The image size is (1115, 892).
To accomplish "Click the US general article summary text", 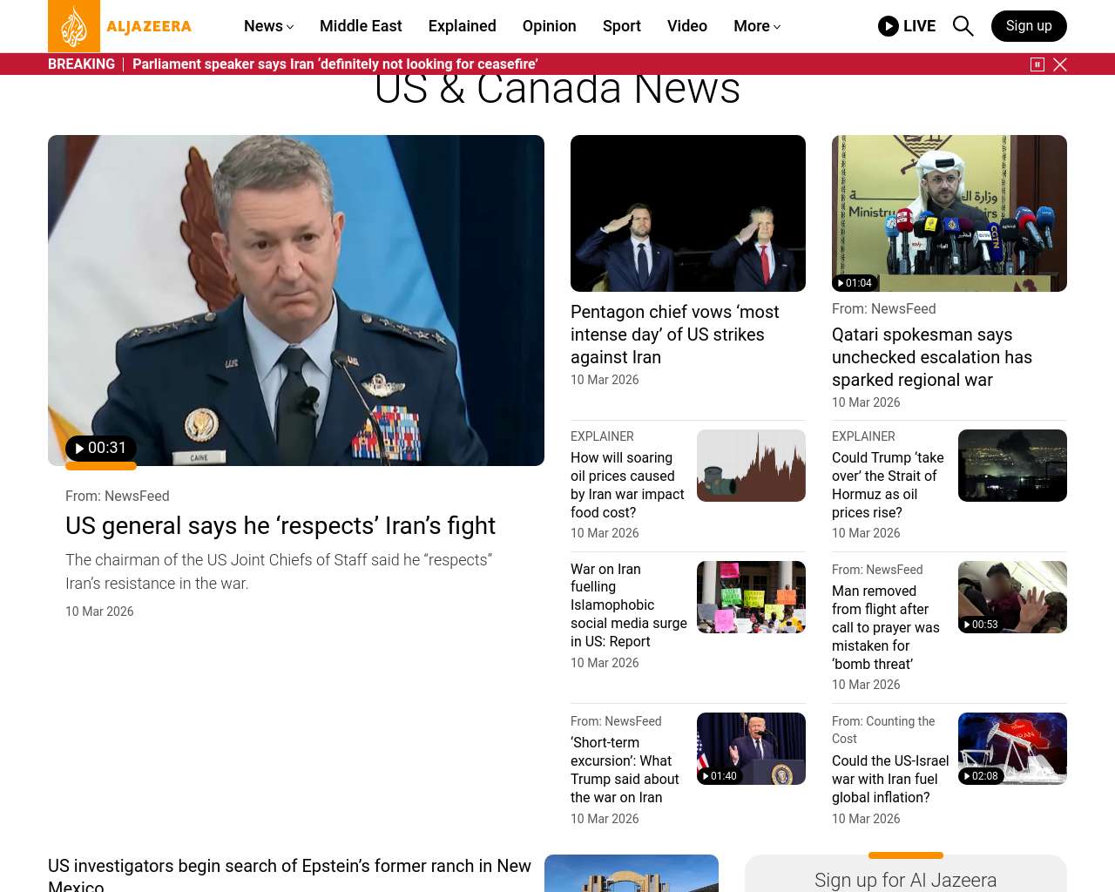I will pos(279,571).
